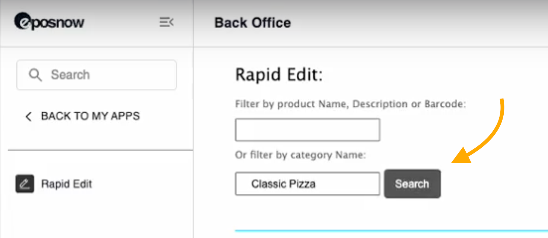This screenshot has height=238, width=548.
Task: Click the 'Classic Pizza' text entry
Action: (283, 184)
